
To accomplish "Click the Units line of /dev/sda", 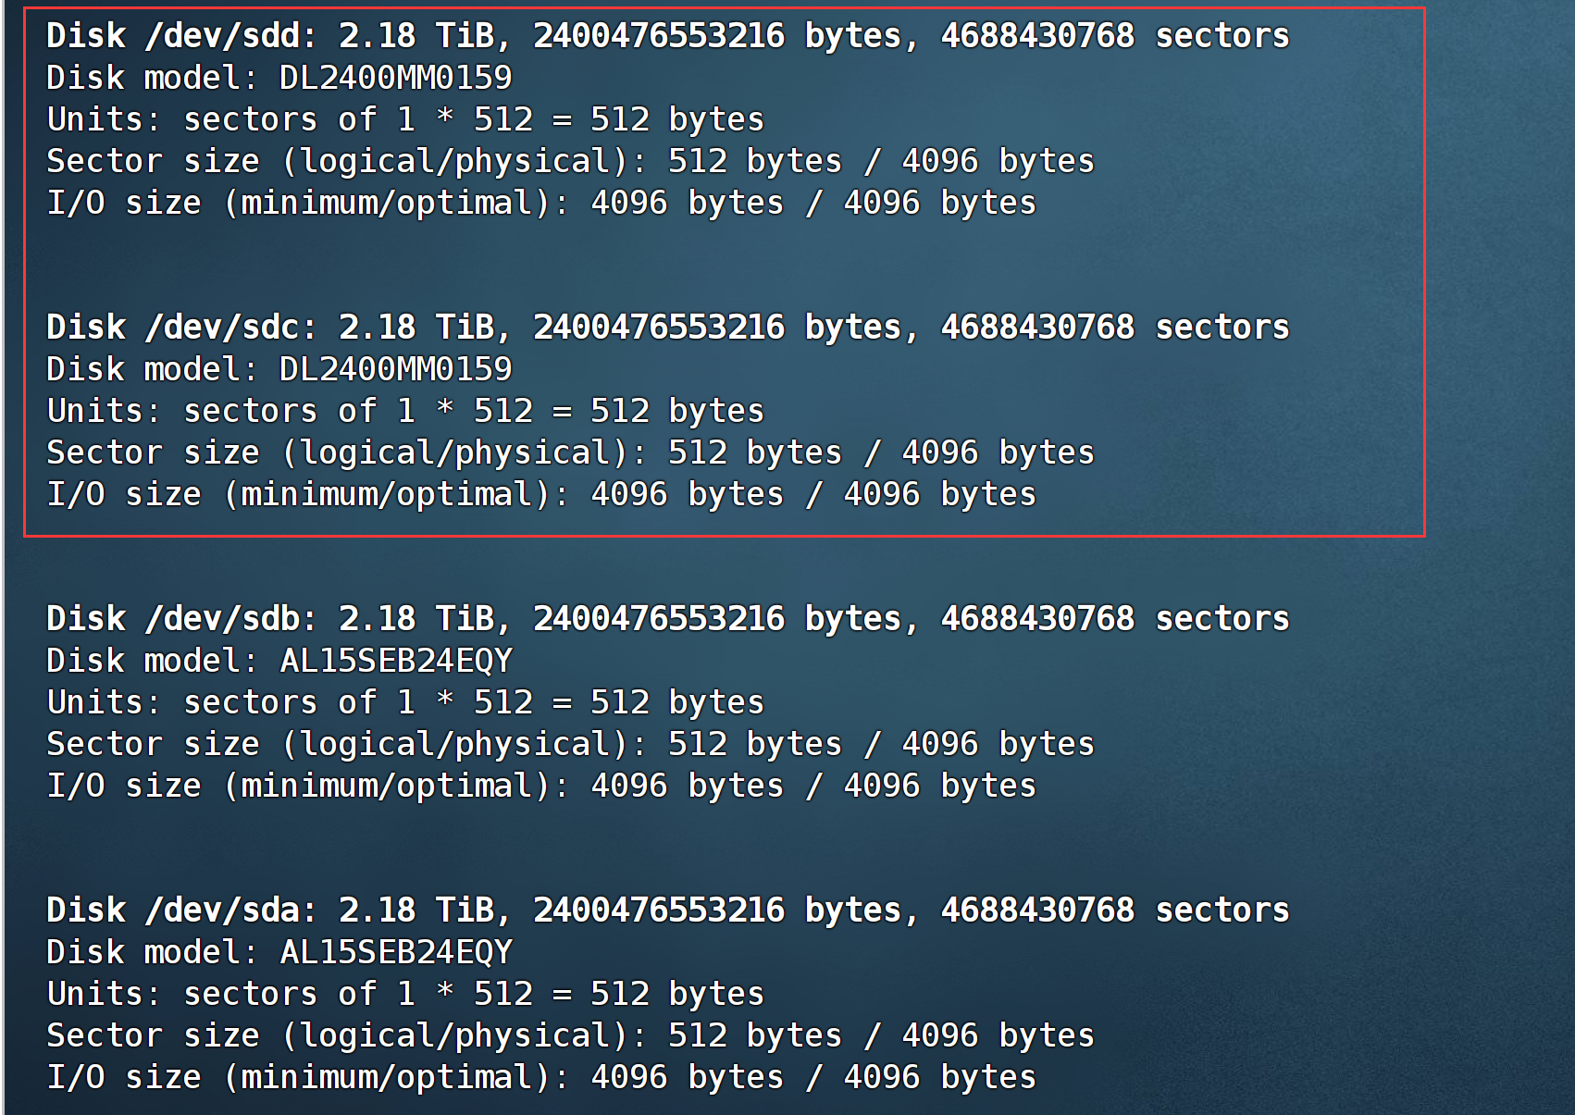I will coord(405,994).
